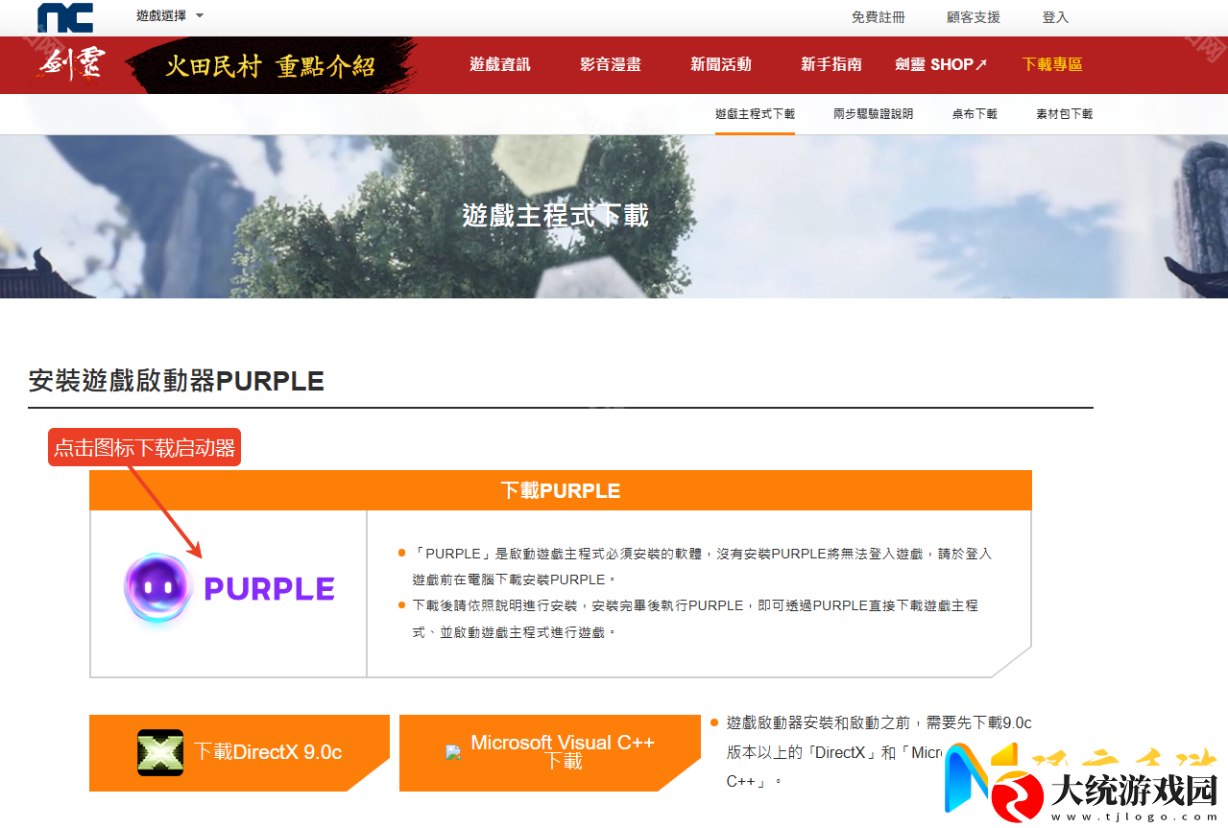Click the PURPLE launcher orb icon
The width and height of the screenshot is (1228, 828).
click(x=159, y=589)
